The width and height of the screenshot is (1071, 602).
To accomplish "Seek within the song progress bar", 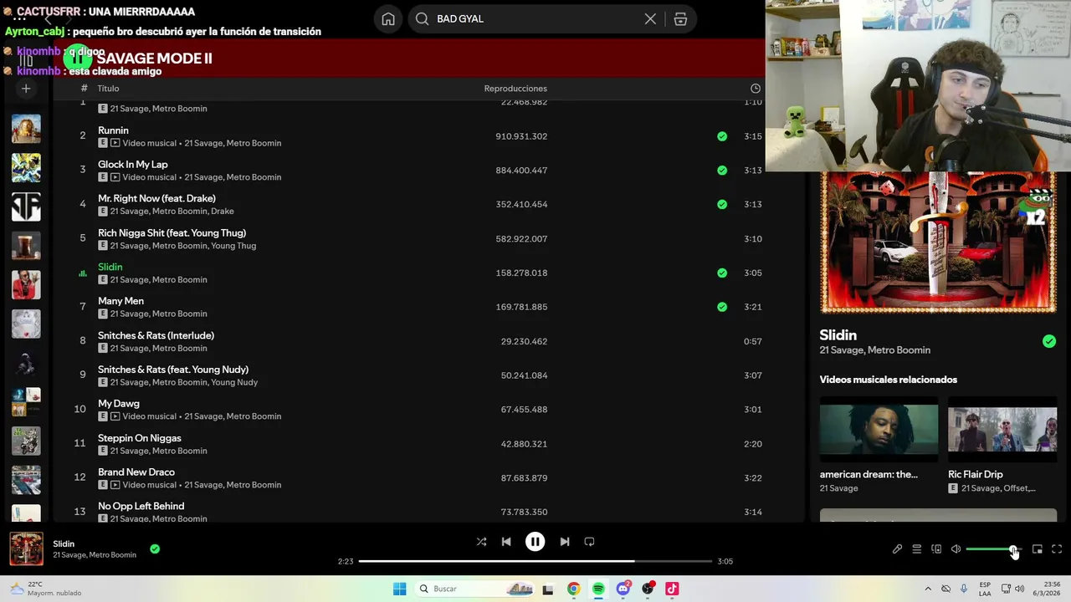I will (x=535, y=561).
